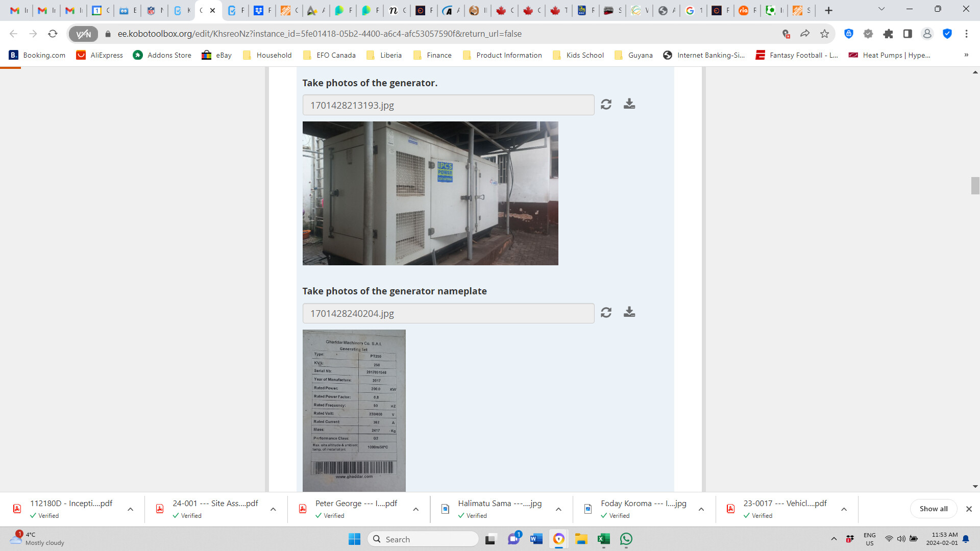Download the generator photo 1701428213193.jpg
This screenshot has height=551, width=980.
pyautogui.click(x=629, y=104)
